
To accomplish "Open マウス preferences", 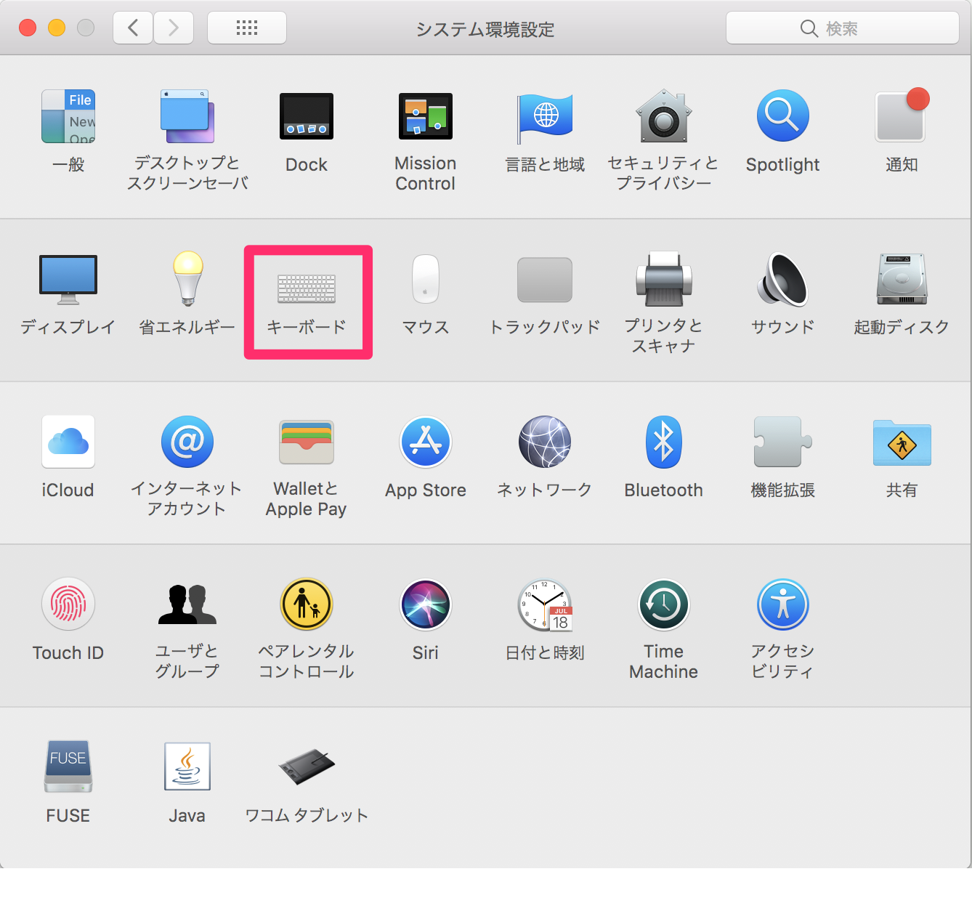I will [x=426, y=279].
